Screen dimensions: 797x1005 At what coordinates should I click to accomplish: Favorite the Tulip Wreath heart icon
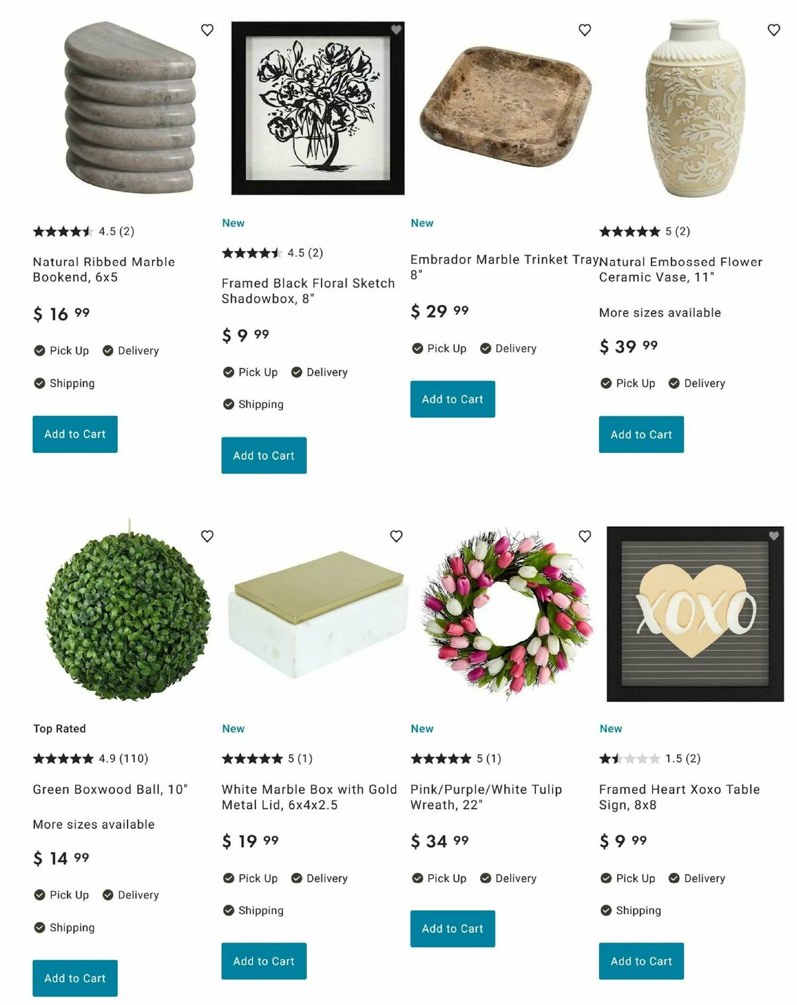coord(584,536)
